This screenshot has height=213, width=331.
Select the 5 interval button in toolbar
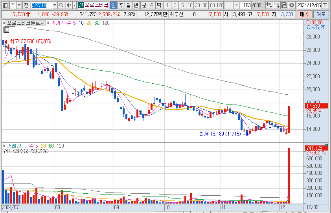click(182, 5)
